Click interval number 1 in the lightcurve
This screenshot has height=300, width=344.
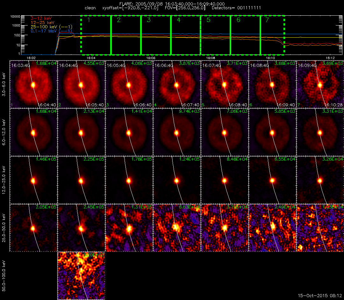click(89, 20)
